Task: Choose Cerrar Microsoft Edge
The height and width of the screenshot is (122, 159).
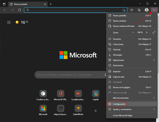Action: click(x=131, y=115)
